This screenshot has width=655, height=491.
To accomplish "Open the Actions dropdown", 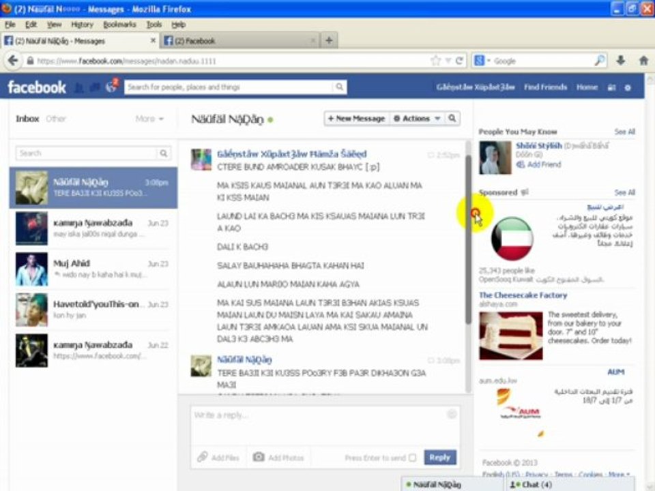I will pyautogui.click(x=416, y=119).
